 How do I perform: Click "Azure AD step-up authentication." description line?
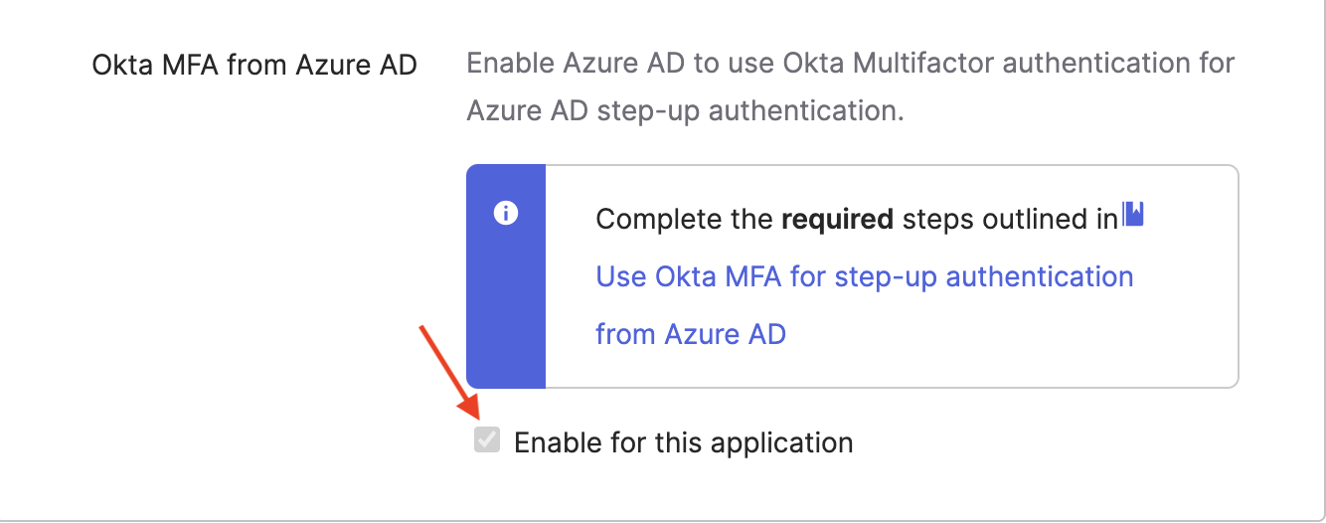pyautogui.click(x=685, y=109)
